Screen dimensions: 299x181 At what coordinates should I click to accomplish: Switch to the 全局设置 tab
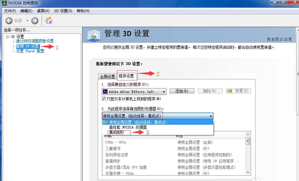(x=108, y=77)
